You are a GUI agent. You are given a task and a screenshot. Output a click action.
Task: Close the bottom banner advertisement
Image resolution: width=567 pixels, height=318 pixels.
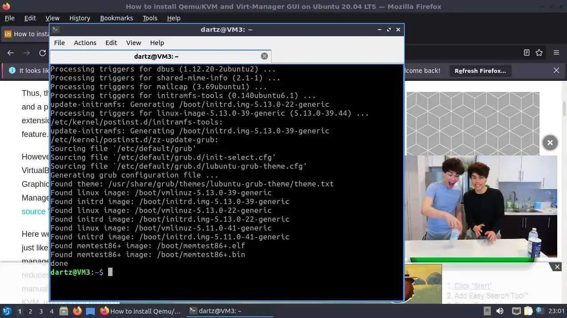coord(557,267)
